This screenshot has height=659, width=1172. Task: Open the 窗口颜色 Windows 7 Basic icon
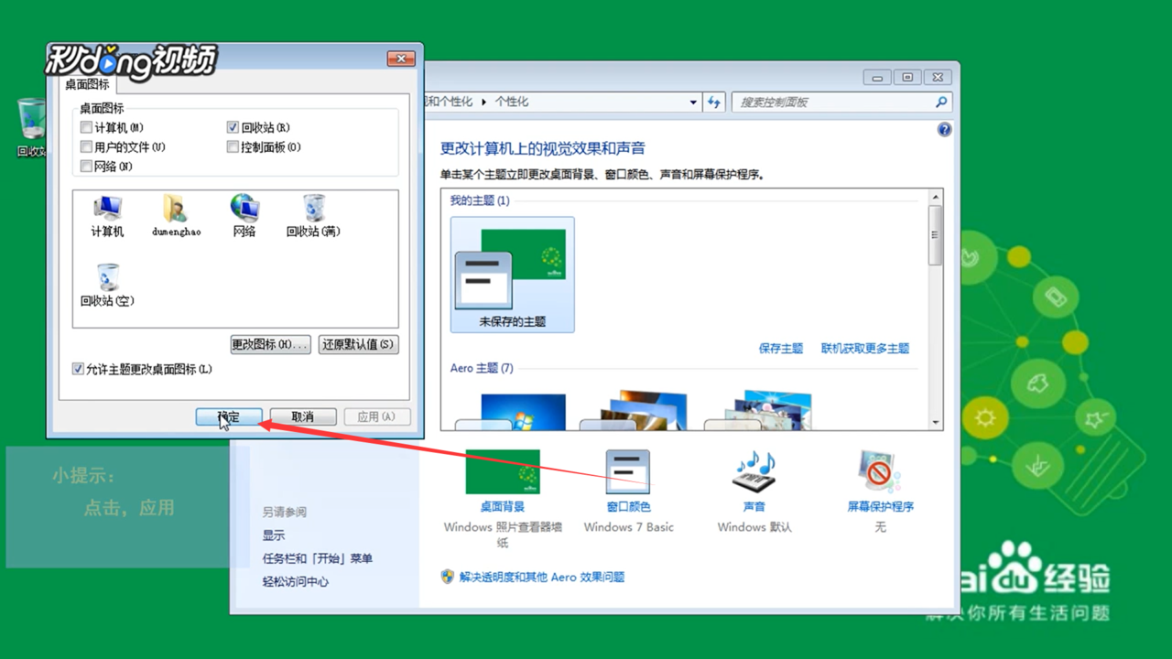tap(627, 471)
